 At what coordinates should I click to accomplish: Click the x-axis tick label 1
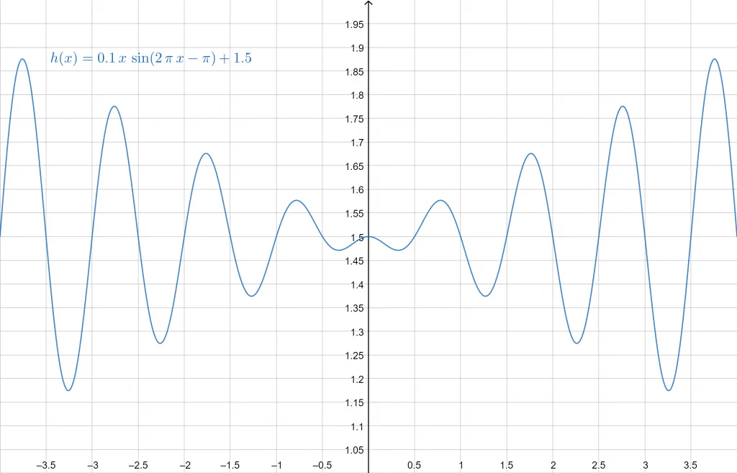pos(461,465)
